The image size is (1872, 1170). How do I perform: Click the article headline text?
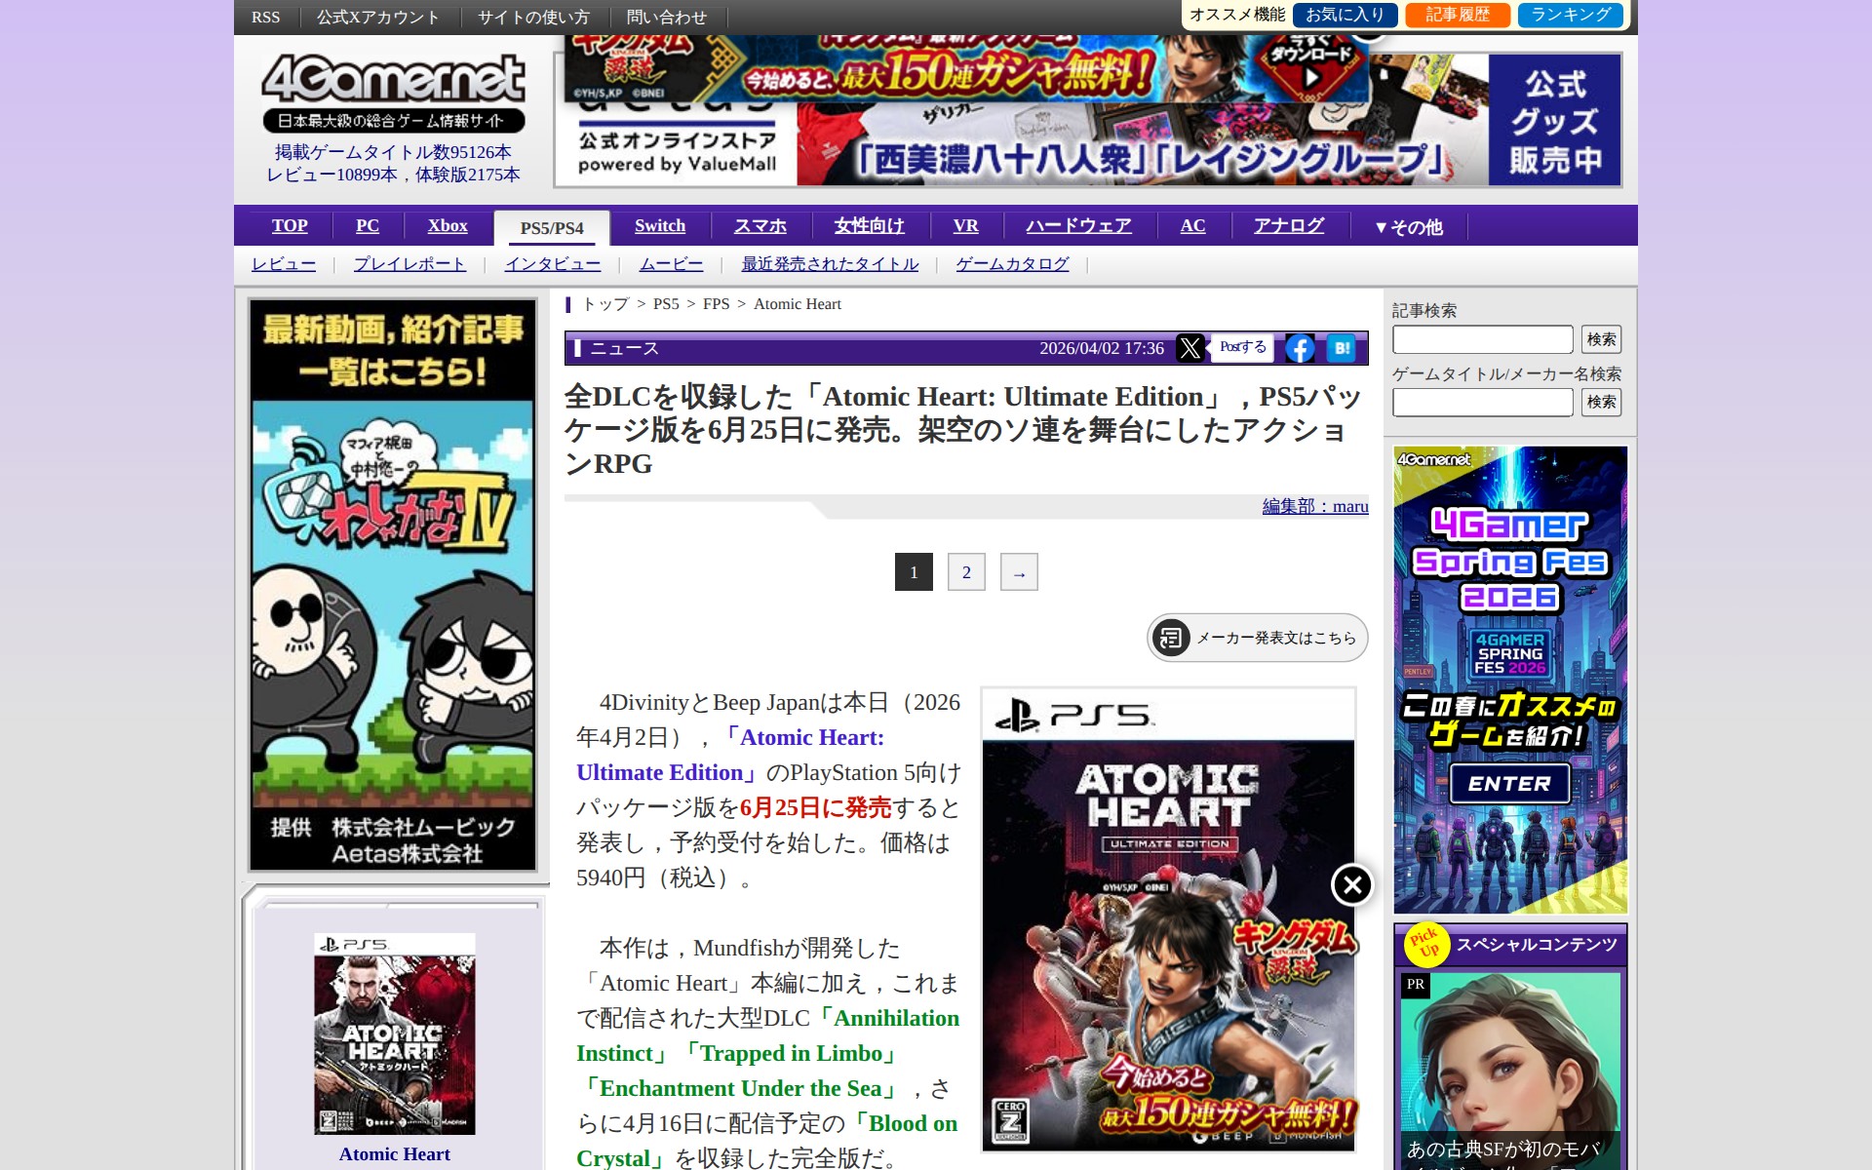963,430
